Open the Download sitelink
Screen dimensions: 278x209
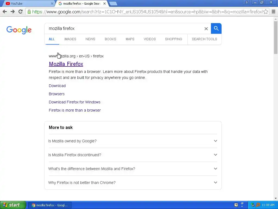(57, 86)
